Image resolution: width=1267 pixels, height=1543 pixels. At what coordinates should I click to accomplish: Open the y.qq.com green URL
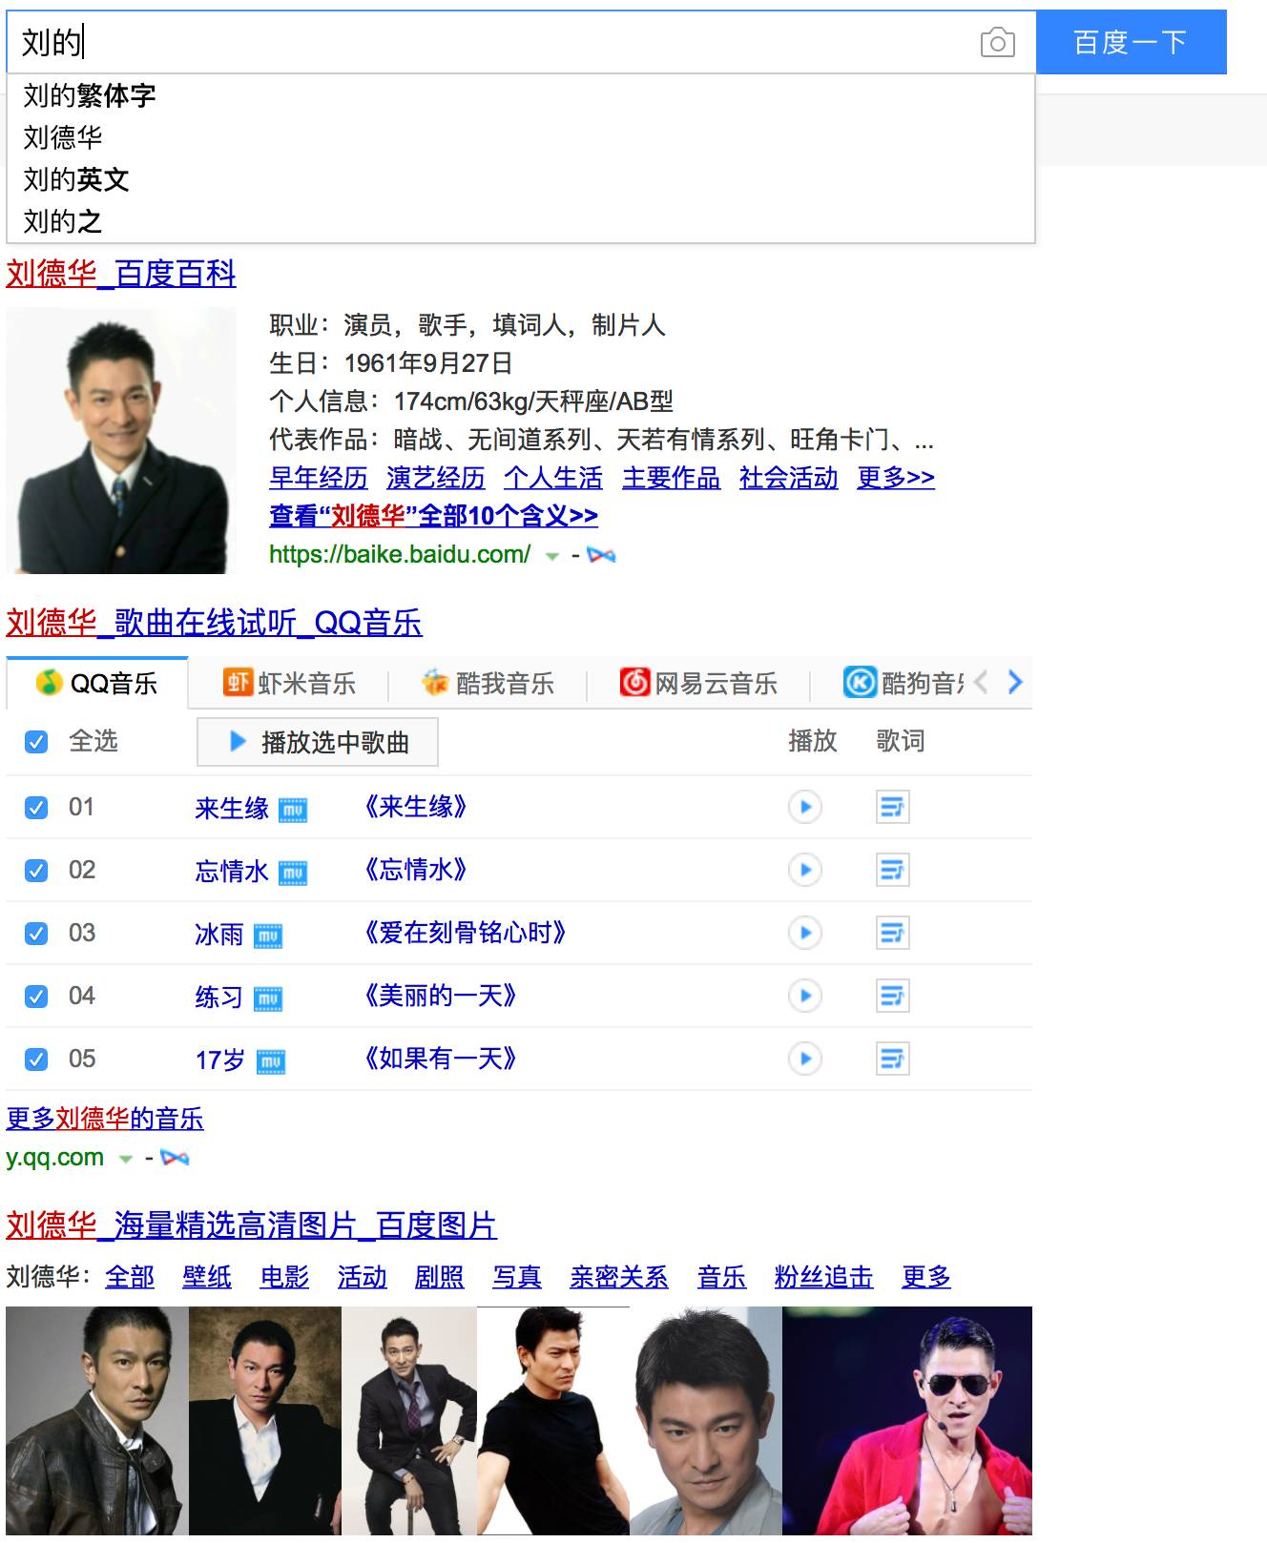(54, 1158)
